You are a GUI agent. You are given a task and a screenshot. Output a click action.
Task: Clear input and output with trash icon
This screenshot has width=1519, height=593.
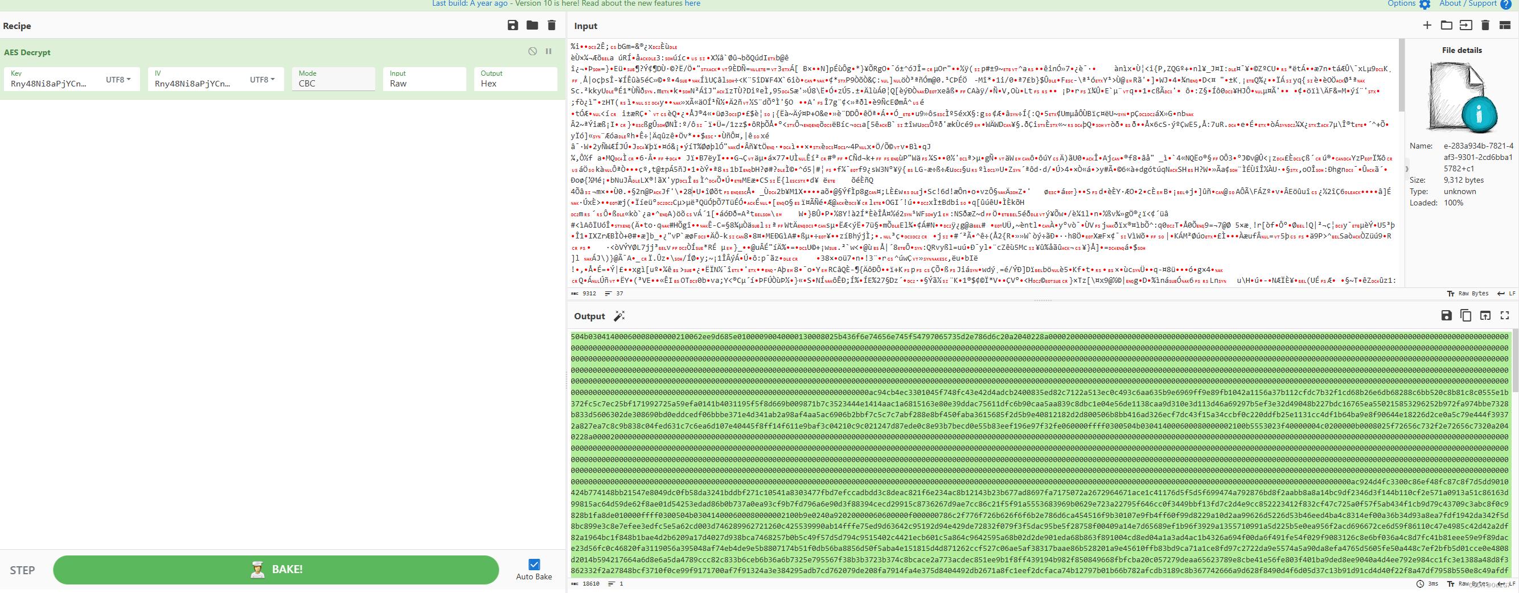tap(1485, 26)
